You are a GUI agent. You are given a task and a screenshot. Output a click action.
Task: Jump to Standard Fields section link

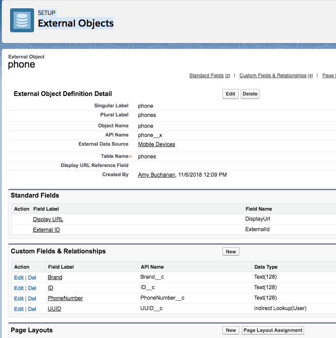pyautogui.click(x=206, y=76)
